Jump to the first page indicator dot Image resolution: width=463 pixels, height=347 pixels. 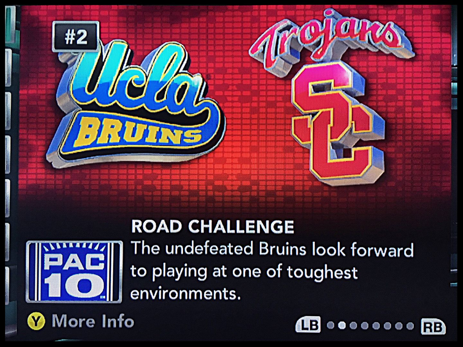point(331,325)
